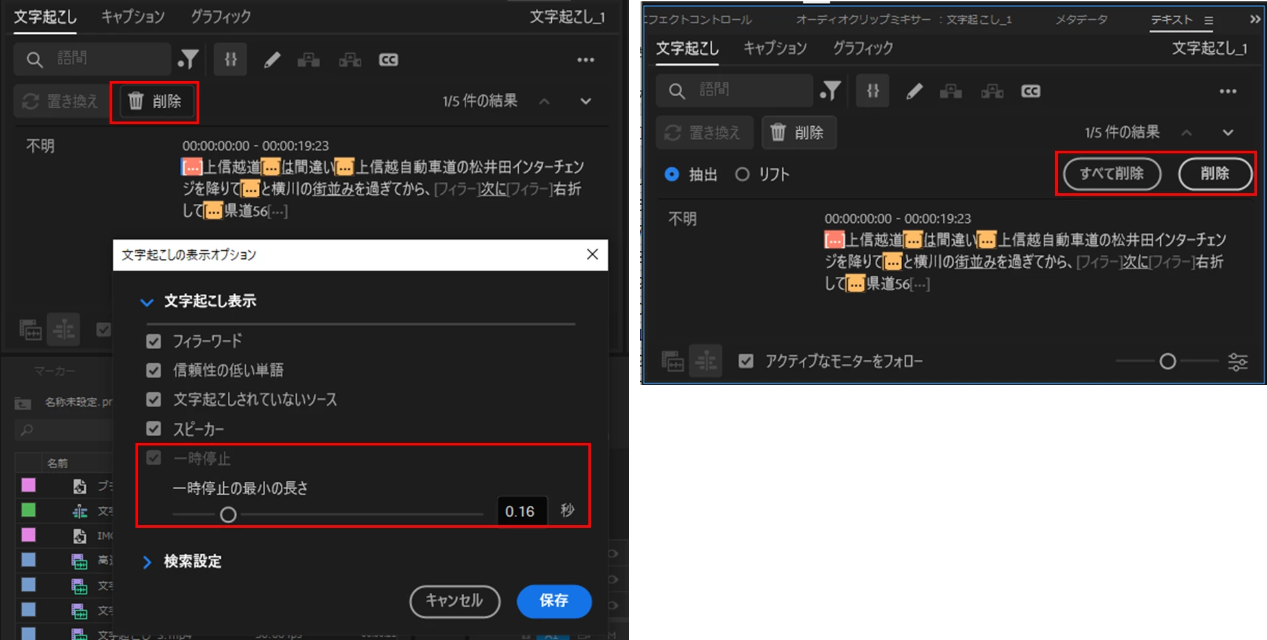Click the 名前 column header
This screenshot has width=1267, height=640.
coord(57,463)
